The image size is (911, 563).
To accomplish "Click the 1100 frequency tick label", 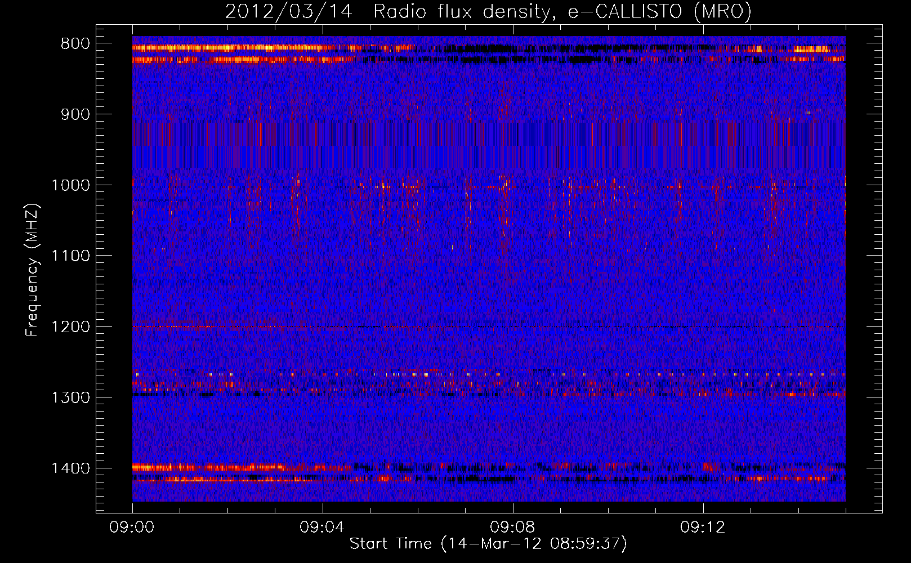I will 70,256.
